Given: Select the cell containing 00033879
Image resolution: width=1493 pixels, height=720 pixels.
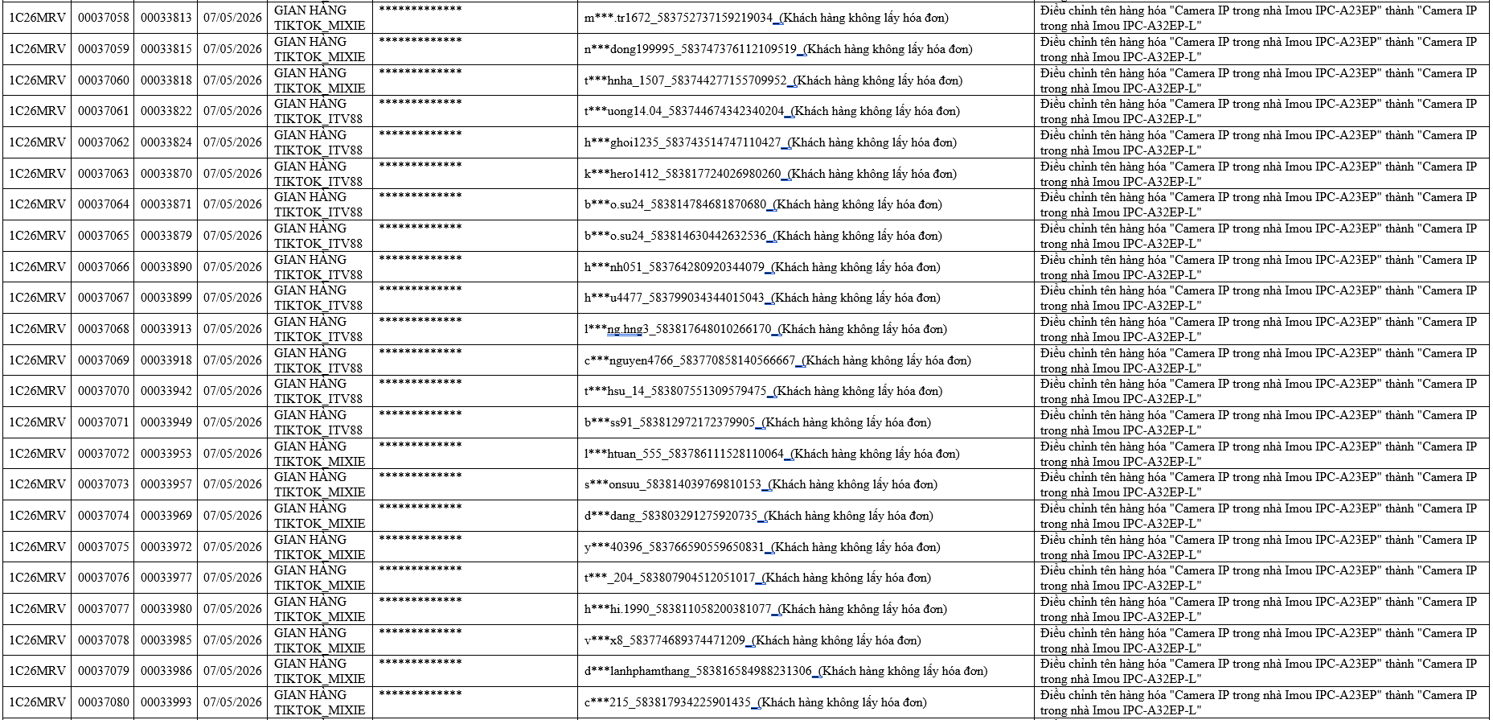Looking at the screenshot, I should point(166,236).
